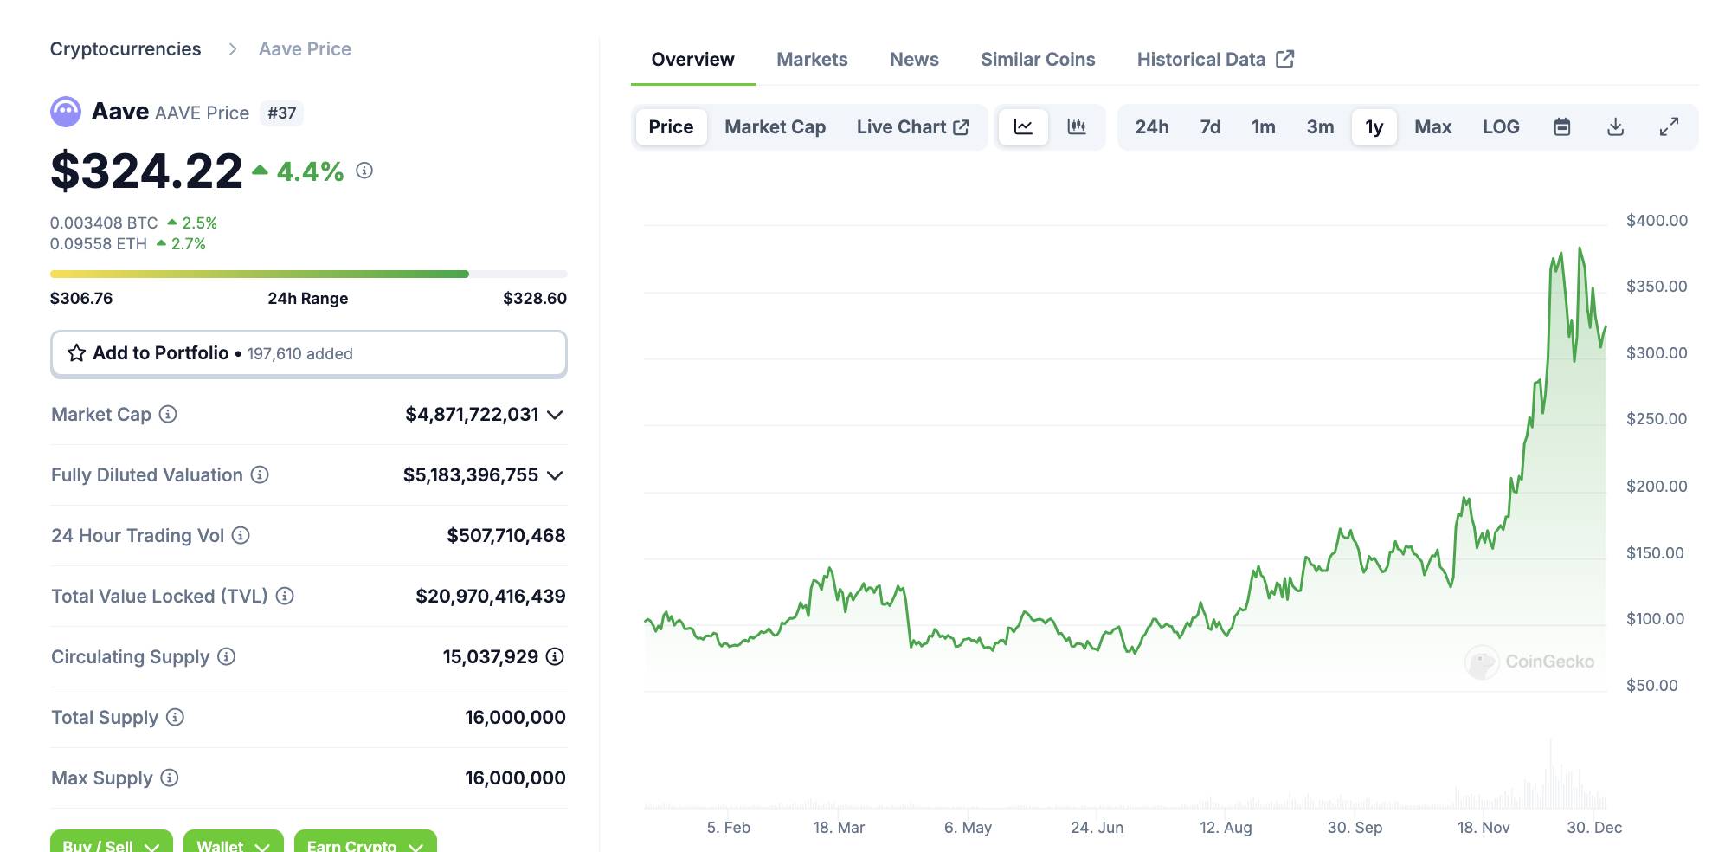Click Add to Portfolio button
This screenshot has width=1712, height=852.
[309, 353]
